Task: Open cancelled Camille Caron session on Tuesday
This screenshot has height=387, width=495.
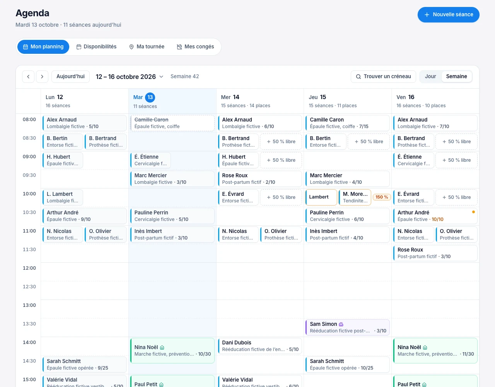Action: pos(172,123)
